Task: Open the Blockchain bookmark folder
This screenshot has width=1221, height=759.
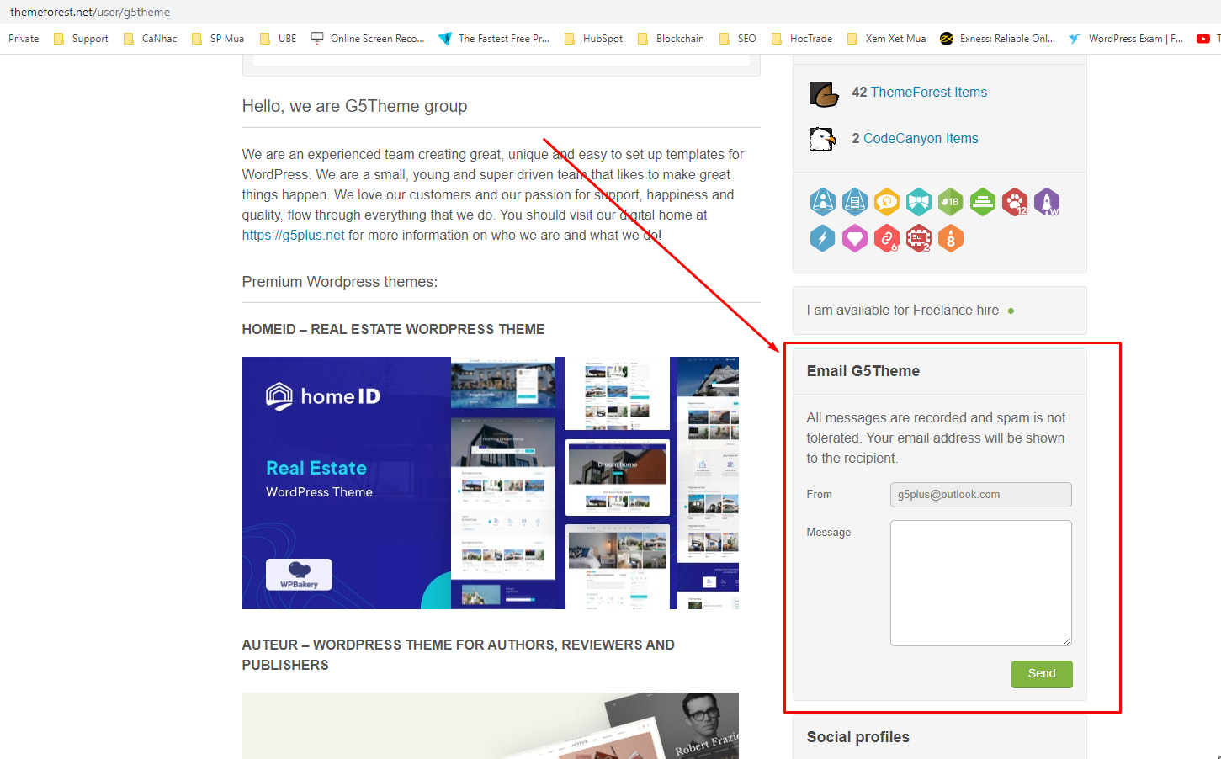Action: point(671,39)
